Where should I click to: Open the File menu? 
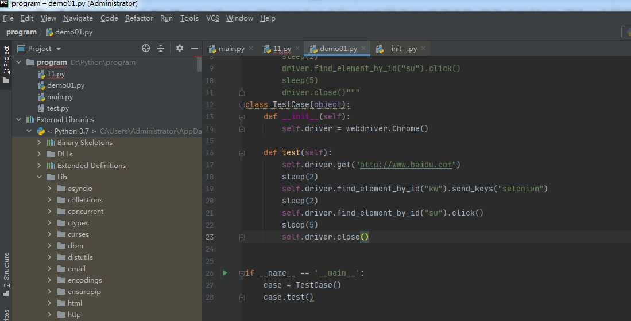tap(8, 18)
